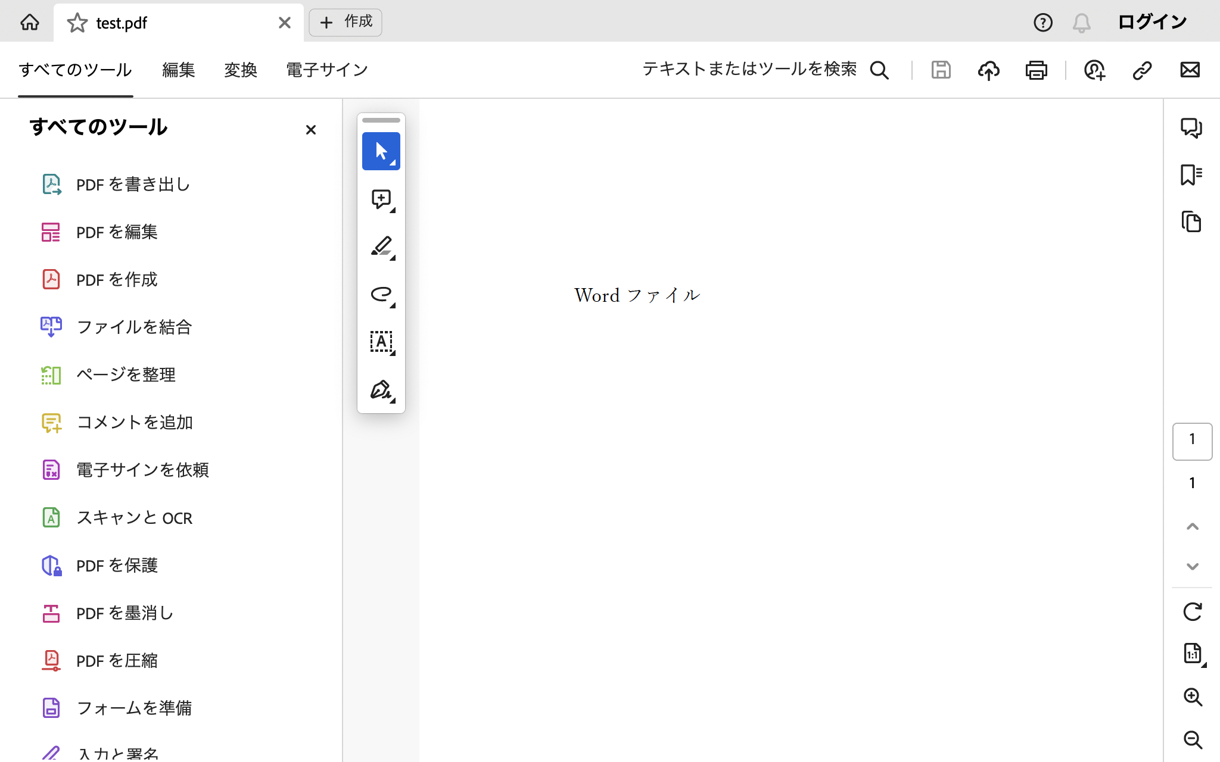Click the 作成 button
Screen dimensions: 1220x762
click(x=346, y=23)
